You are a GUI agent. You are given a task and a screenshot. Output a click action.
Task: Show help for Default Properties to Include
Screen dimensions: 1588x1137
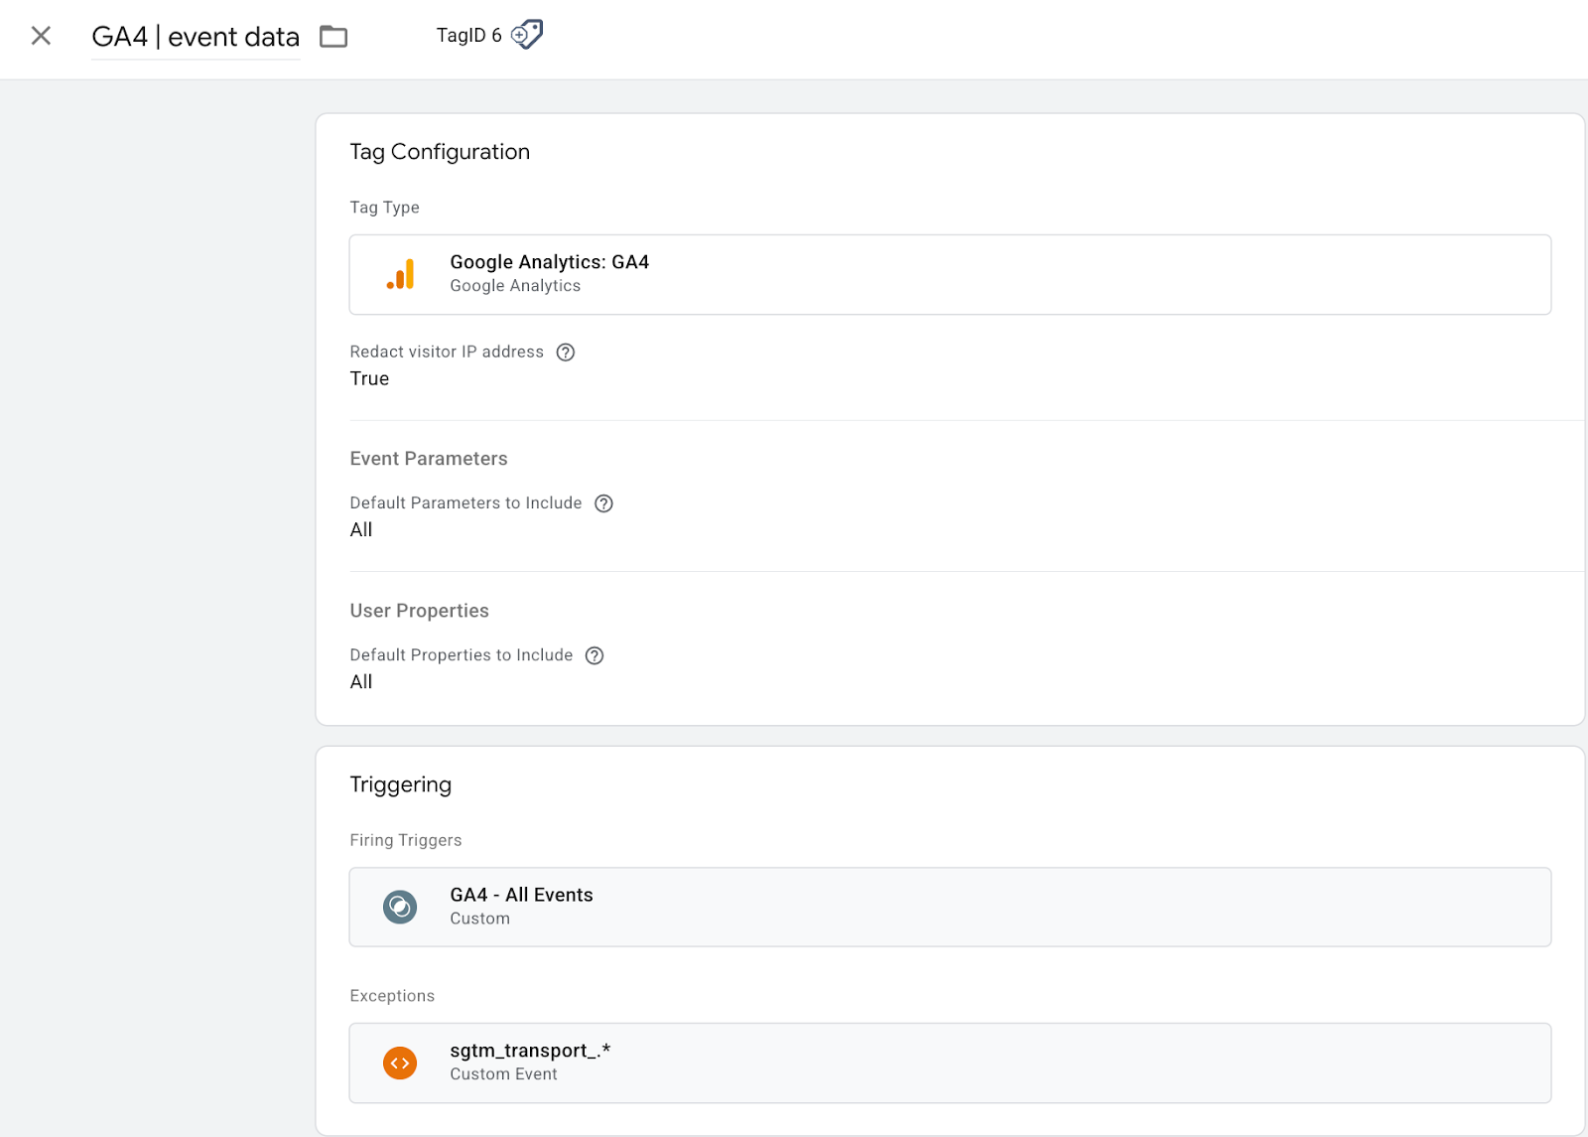(595, 655)
